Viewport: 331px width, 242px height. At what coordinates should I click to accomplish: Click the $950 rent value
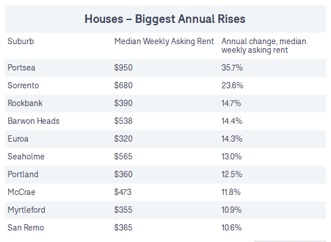point(123,68)
